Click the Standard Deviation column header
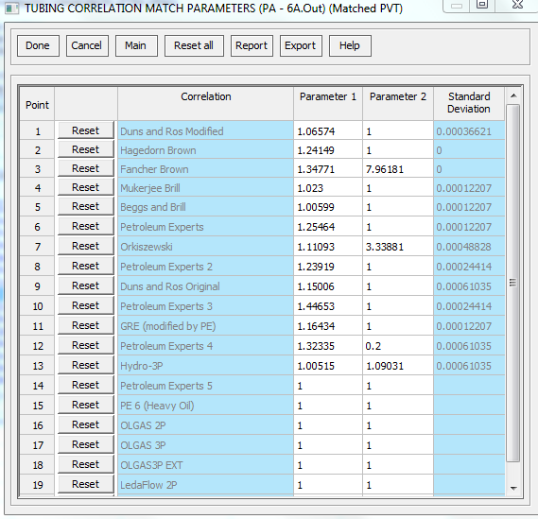Image resolution: width=538 pixels, height=519 pixels. [x=469, y=103]
